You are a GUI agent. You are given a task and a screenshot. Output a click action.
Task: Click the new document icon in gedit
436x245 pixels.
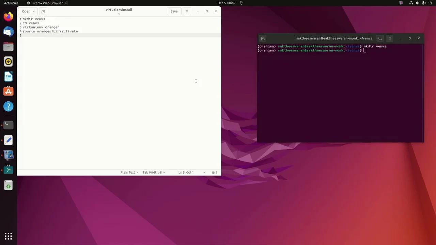[43, 11]
